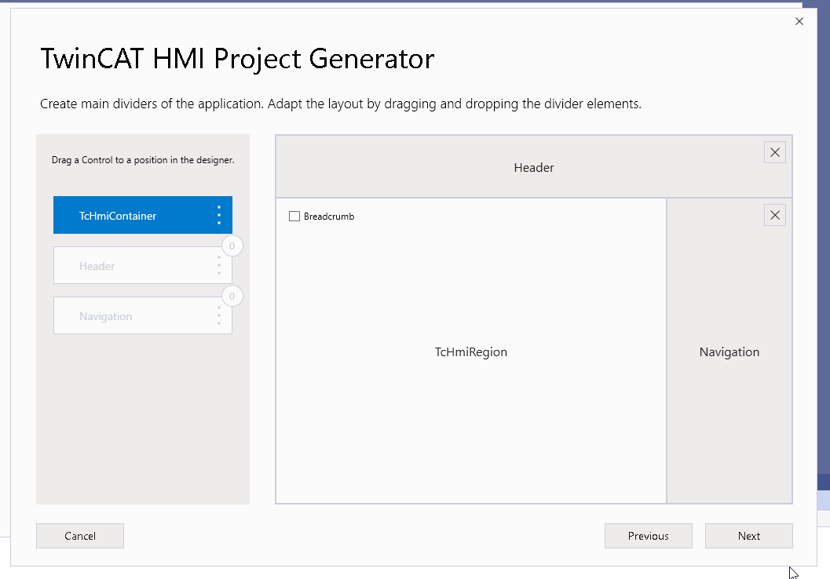
Task: Open Header control three-dot menu
Action: point(218,265)
